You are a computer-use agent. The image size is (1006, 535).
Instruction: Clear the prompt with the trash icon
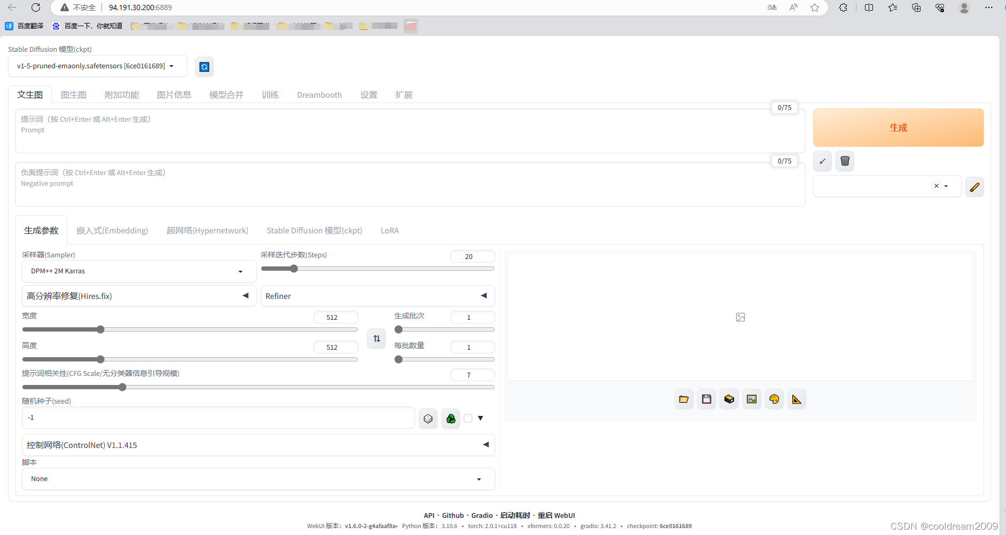click(x=845, y=161)
